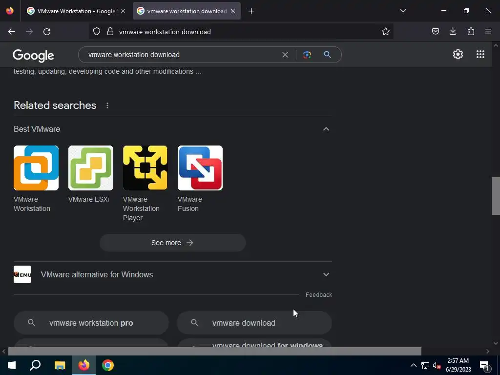The width and height of the screenshot is (500, 375).
Task: Click the See more button
Action: pos(172,243)
